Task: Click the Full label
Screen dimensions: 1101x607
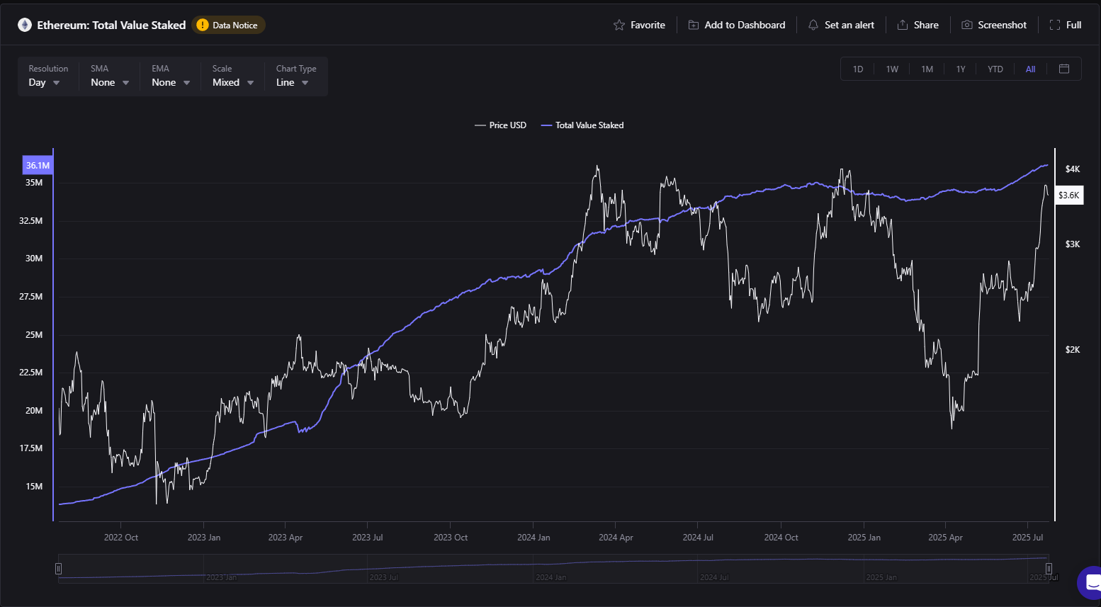Action: [1073, 25]
